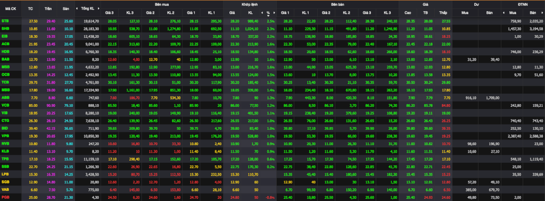Open the SSB stock ticker

pyautogui.click(x=5, y=166)
